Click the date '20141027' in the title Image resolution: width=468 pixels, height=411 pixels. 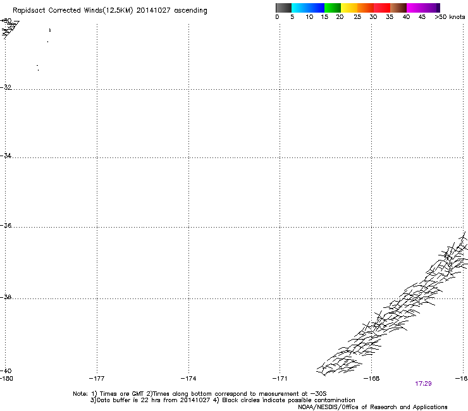154,11
